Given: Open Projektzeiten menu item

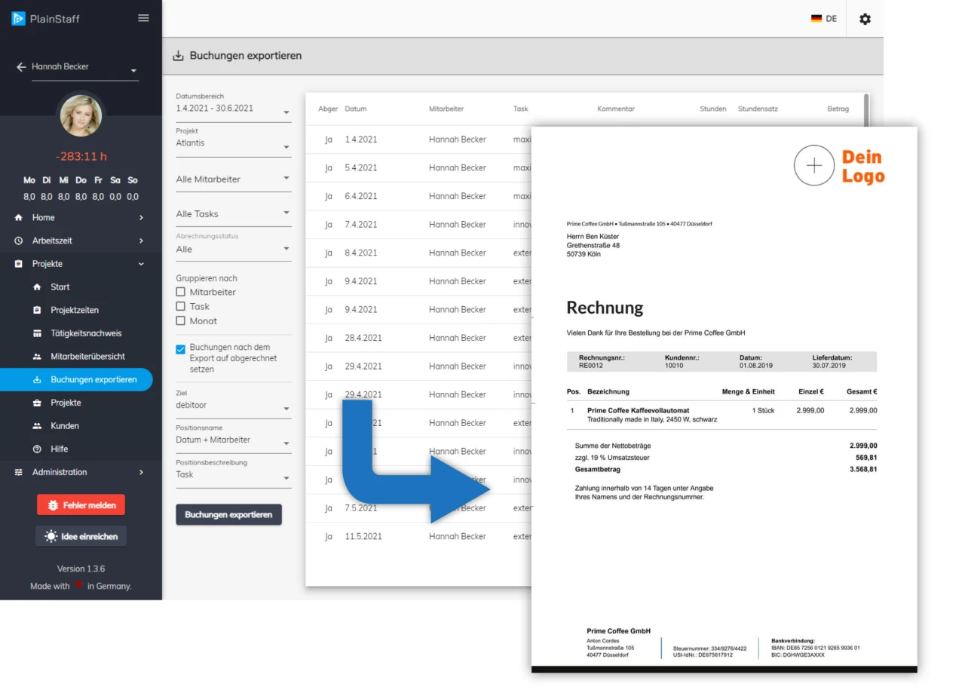Looking at the screenshot, I should 76,311.
